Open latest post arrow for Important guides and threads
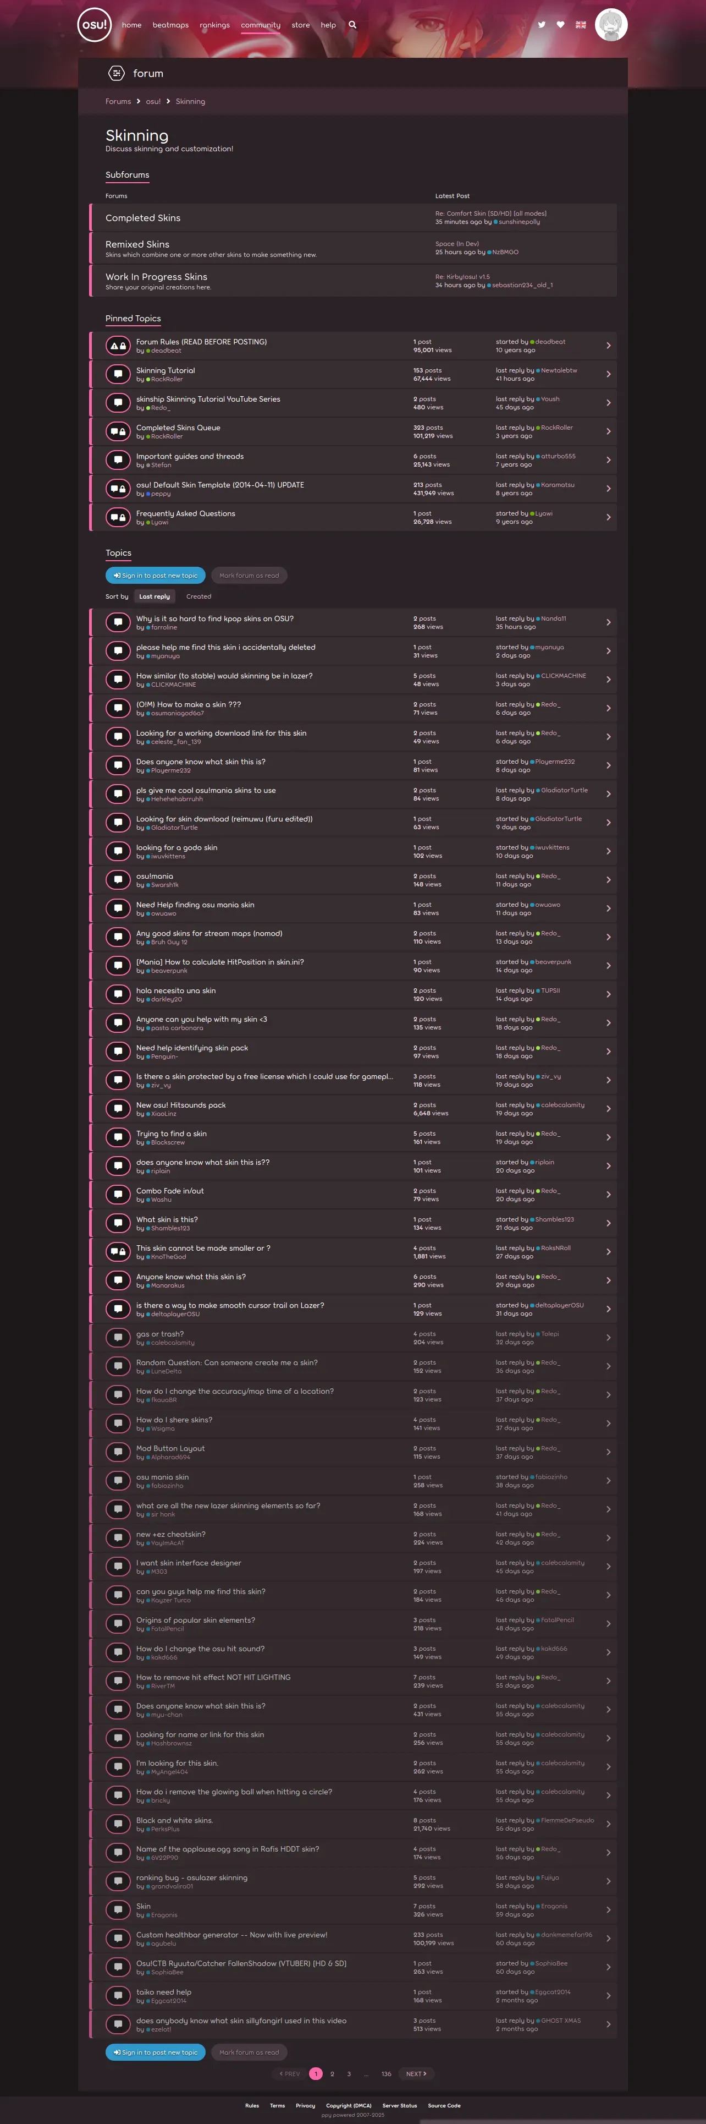Screen dimensions: 706x2124 pos(608,460)
